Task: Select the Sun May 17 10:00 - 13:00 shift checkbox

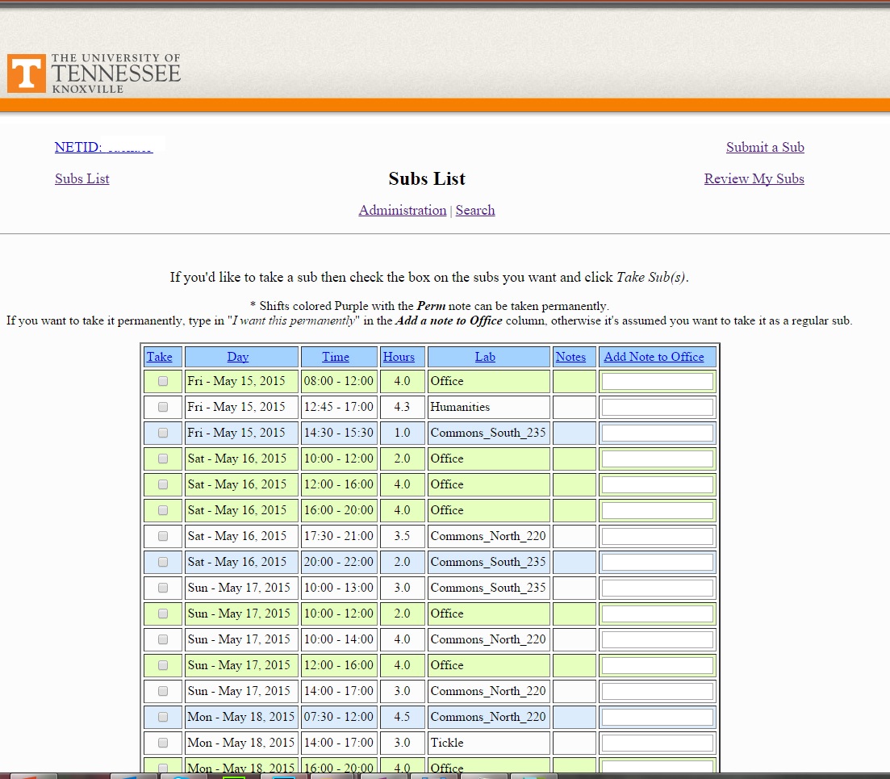Action: tap(163, 588)
